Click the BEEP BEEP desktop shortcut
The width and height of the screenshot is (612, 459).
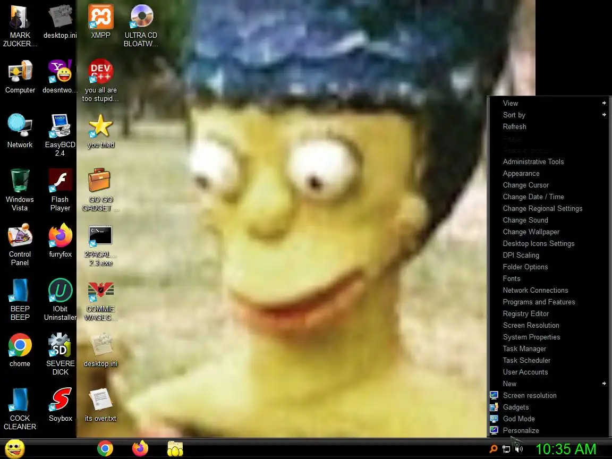point(20,300)
